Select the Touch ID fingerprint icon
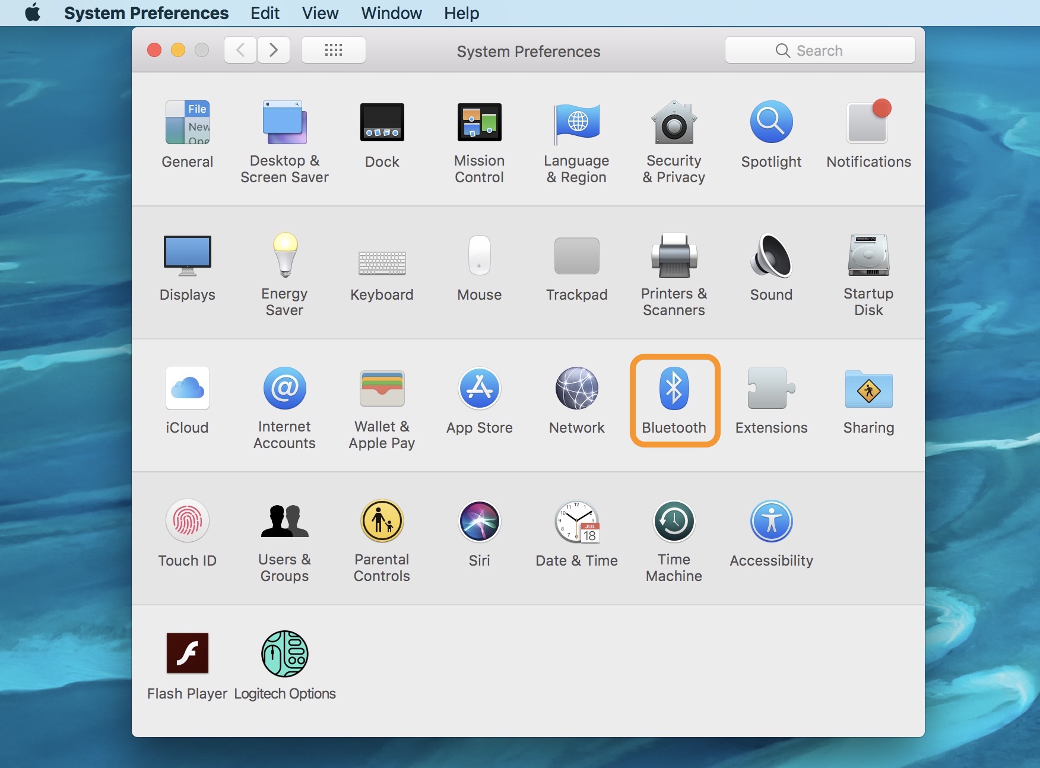1040x768 pixels. [187, 522]
